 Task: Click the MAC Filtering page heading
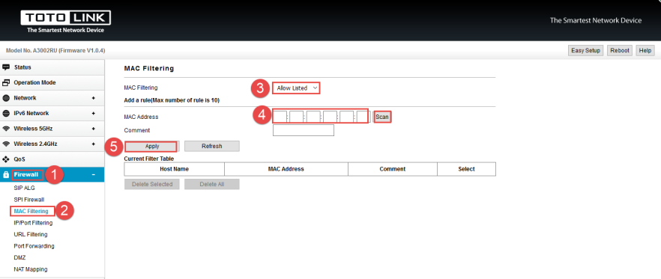149,68
